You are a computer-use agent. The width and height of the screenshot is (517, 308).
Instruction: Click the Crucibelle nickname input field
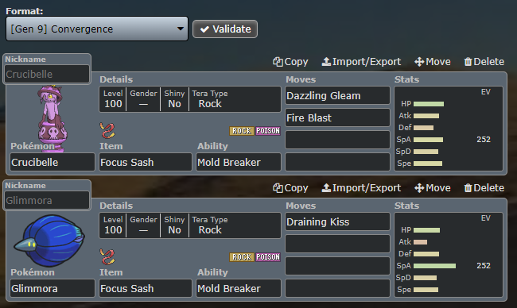[x=47, y=74]
